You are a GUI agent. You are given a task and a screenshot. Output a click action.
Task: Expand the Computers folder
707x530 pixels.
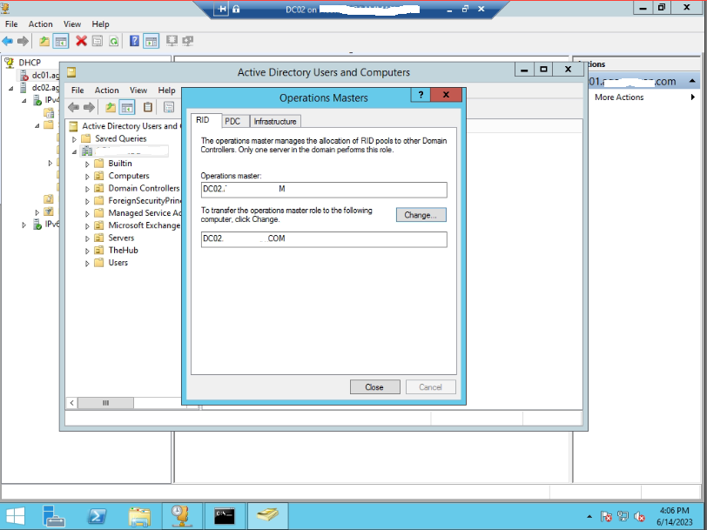tap(87, 177)
